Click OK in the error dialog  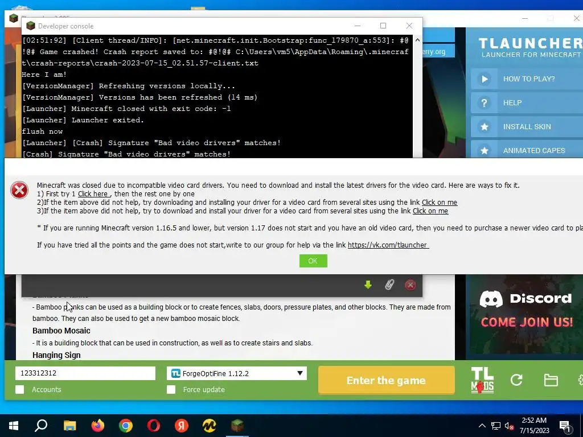click(313, 261)
